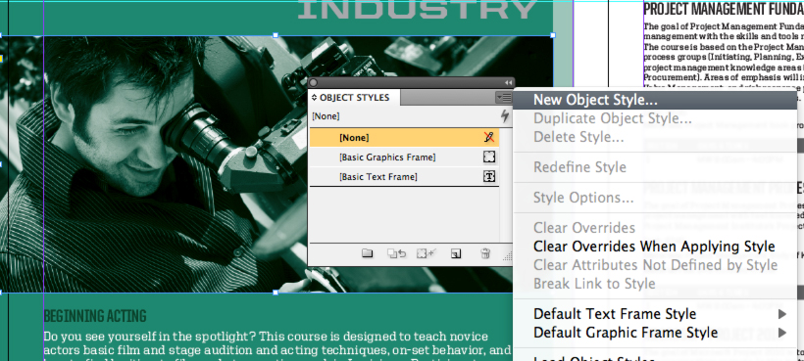
Task: Click the Basic Text Frame default icon
Action: pyautogui.click(x=489, y=177)
